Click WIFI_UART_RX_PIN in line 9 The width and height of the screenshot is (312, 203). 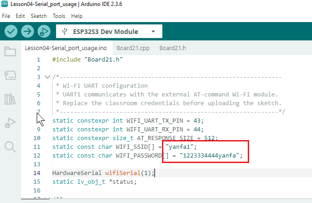[155, 130]
